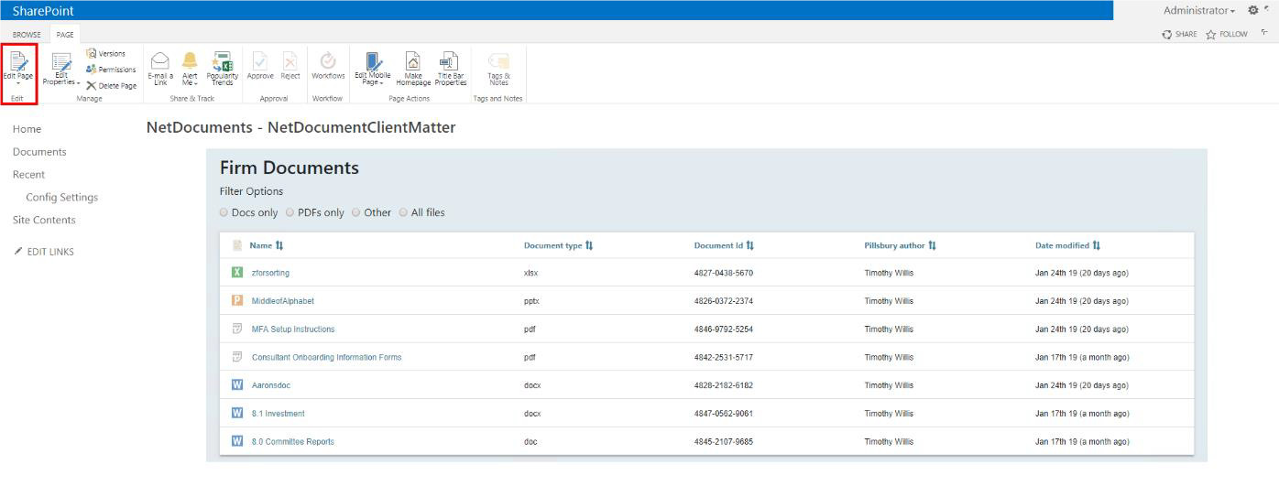Image resolution: width=1279 pixels, height=486 pixels.
Task: Open Consultant Onboarding Information Forms
Action: click(x=326, y=358)
